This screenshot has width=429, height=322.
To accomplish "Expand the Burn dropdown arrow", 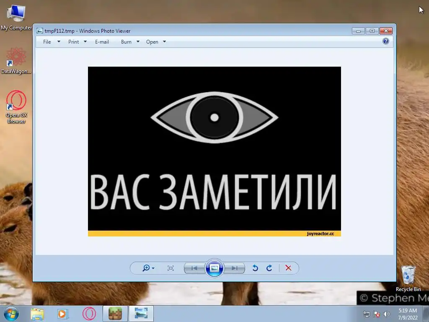I will coord(138,42).
